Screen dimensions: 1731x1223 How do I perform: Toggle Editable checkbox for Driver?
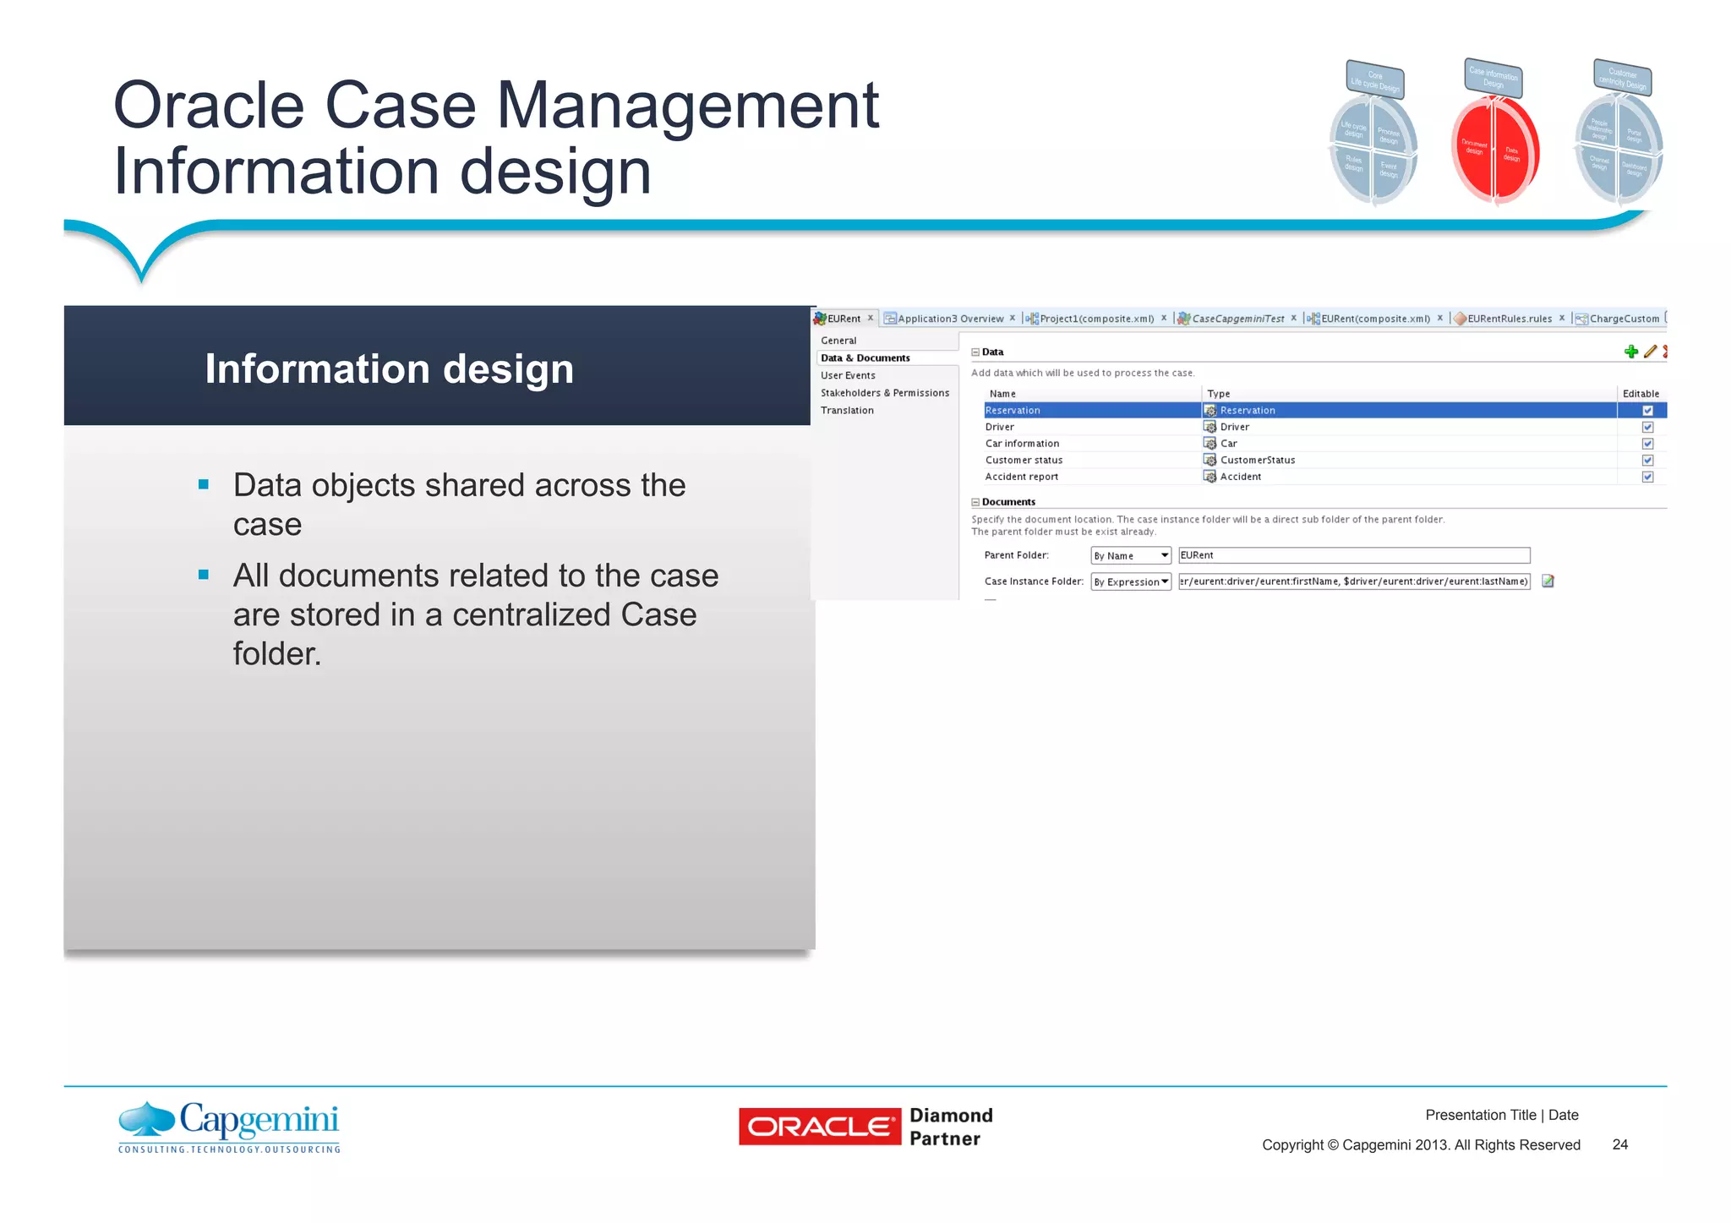click(x=1647, y=427)
